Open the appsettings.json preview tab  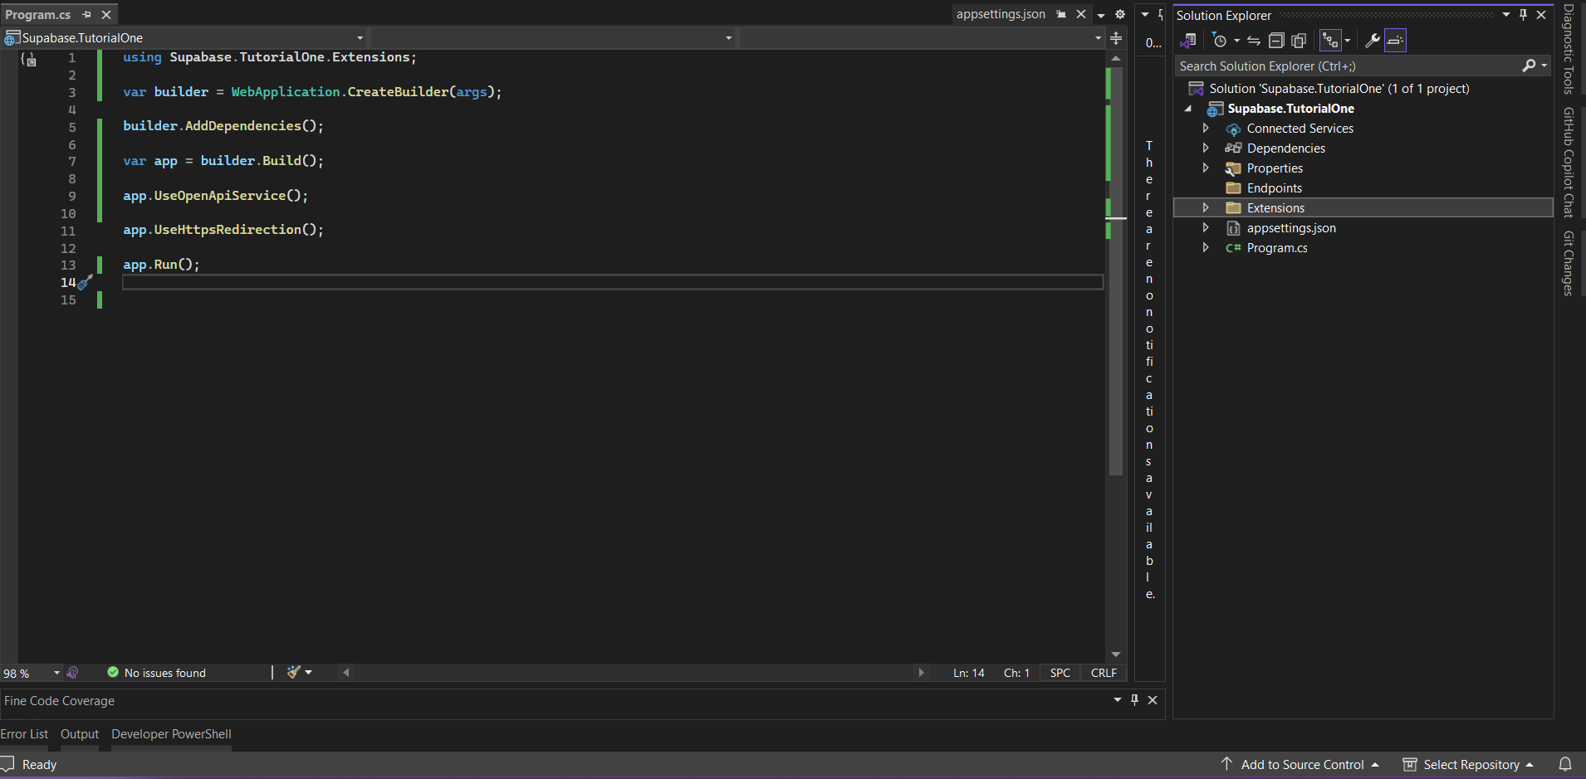(1001, 14)
